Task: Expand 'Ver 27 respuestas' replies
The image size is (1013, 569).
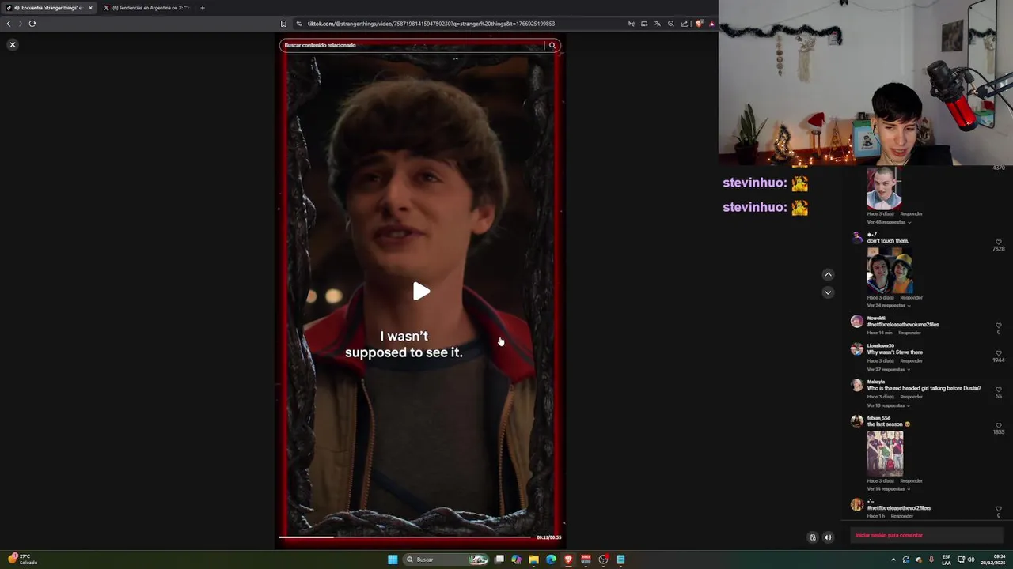Action: [x=889, y=369]
